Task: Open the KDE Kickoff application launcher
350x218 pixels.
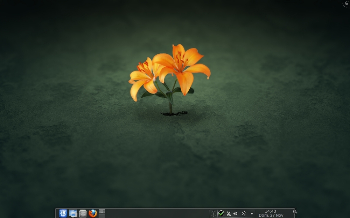Action: 63,213
